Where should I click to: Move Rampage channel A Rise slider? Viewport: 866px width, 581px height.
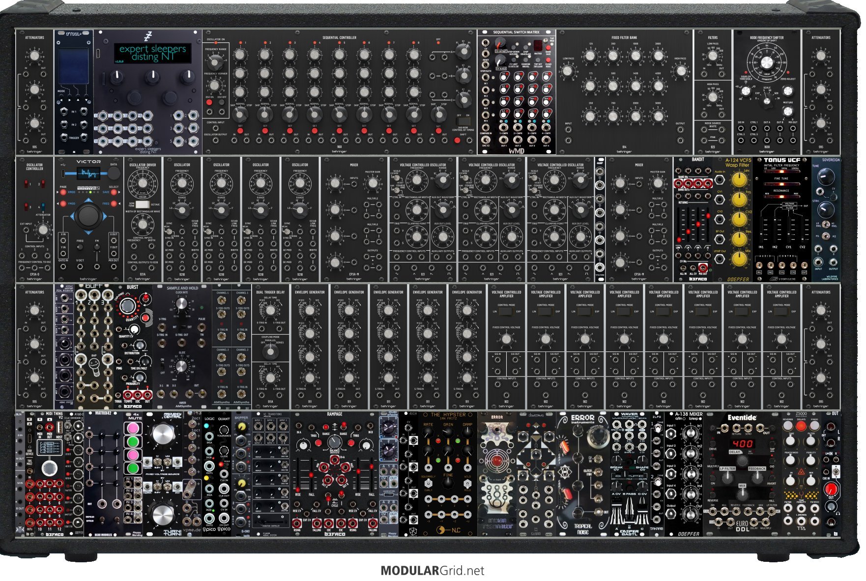pos(298,474)
